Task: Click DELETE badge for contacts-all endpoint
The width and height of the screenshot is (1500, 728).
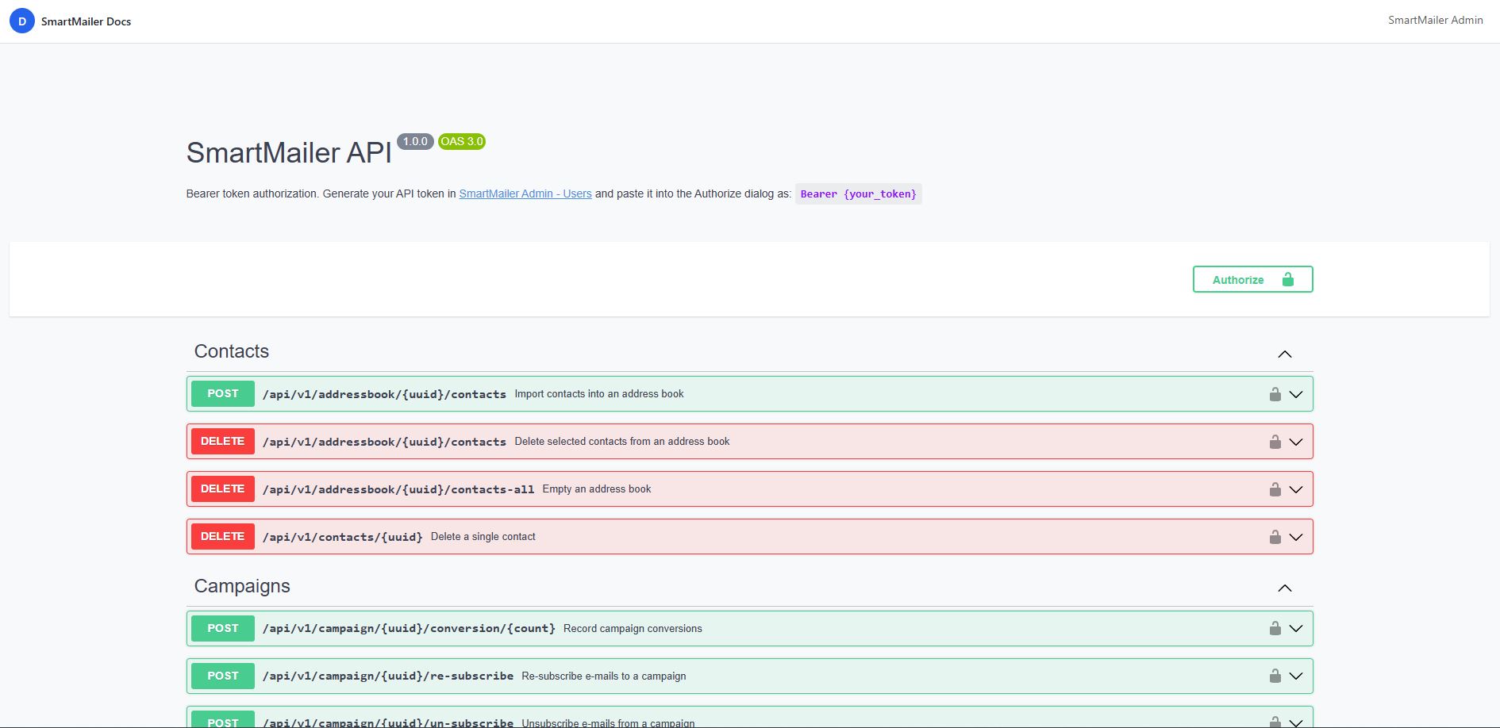Action: coord(223,489)
